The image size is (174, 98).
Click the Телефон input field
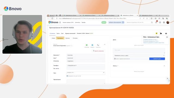click(x=86, y=66)
